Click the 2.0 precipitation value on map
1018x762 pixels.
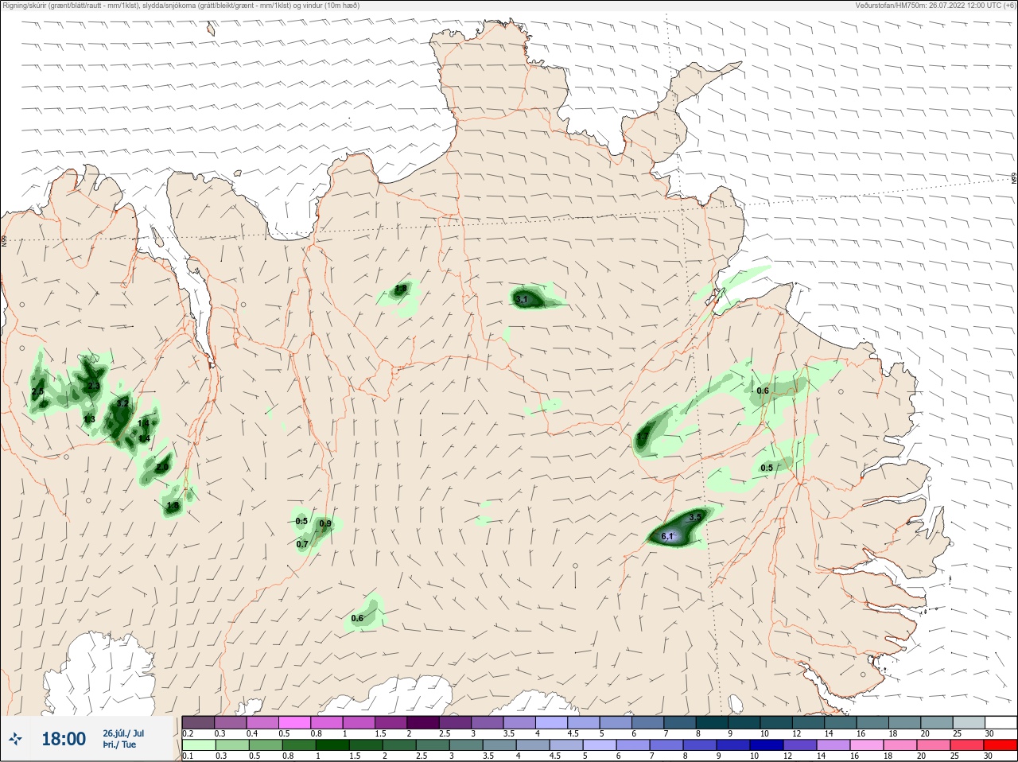(x=162, y=467)
